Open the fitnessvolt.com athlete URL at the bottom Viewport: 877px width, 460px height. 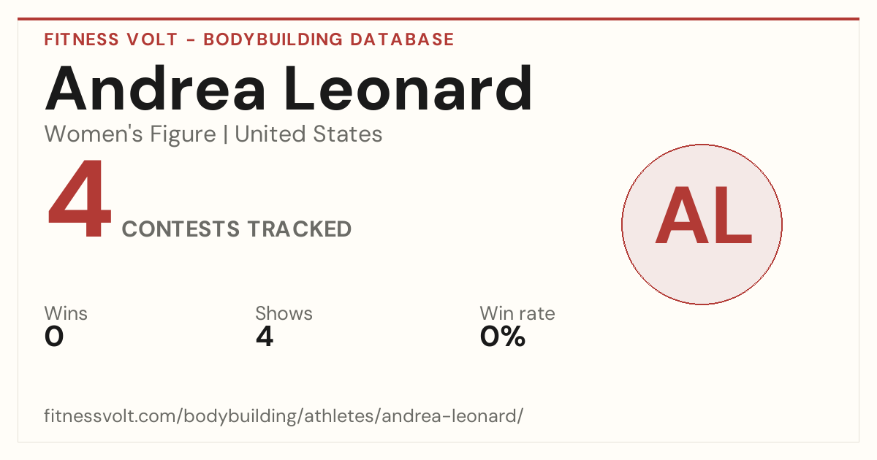284,416
